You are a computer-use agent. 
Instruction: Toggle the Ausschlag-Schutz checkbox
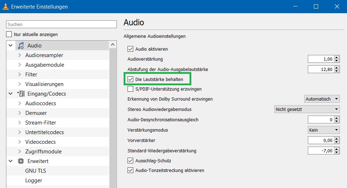tap(130, 161)
